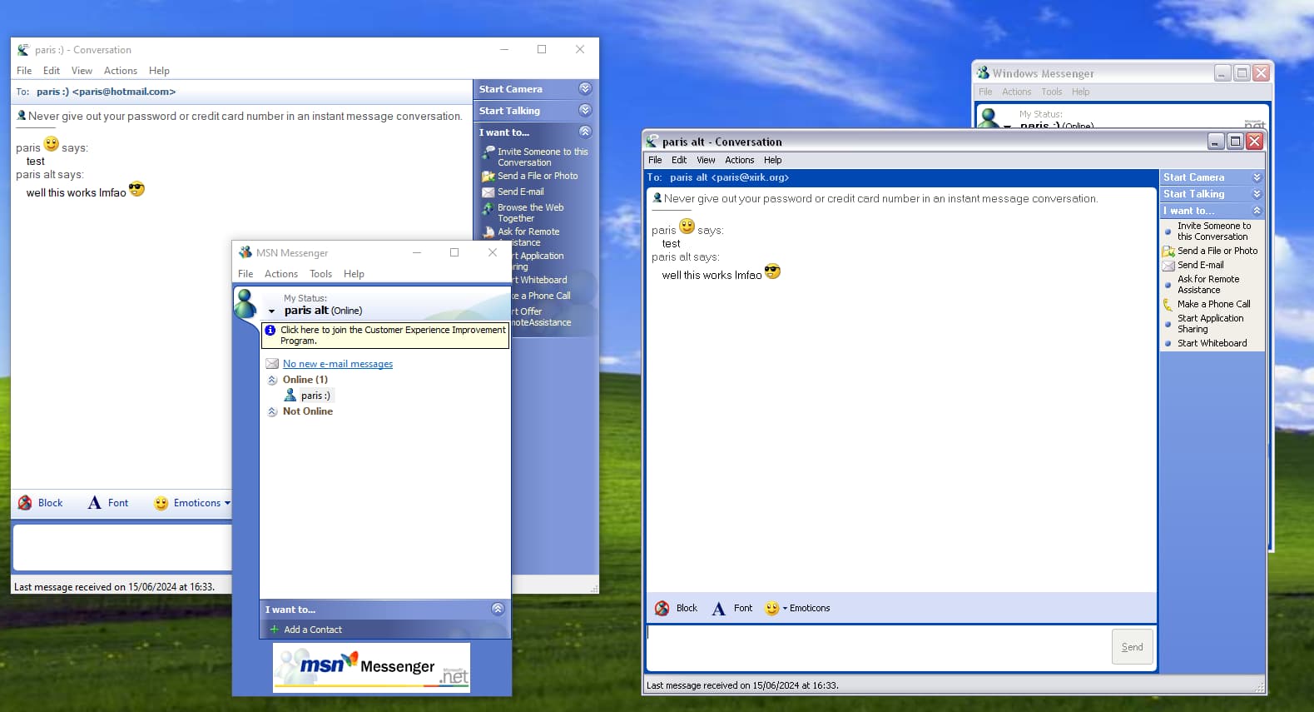This screenshot has height=712, width=1314.
Task: Open Edit menu in paris alt Conversation
Action: click(679, 160)
